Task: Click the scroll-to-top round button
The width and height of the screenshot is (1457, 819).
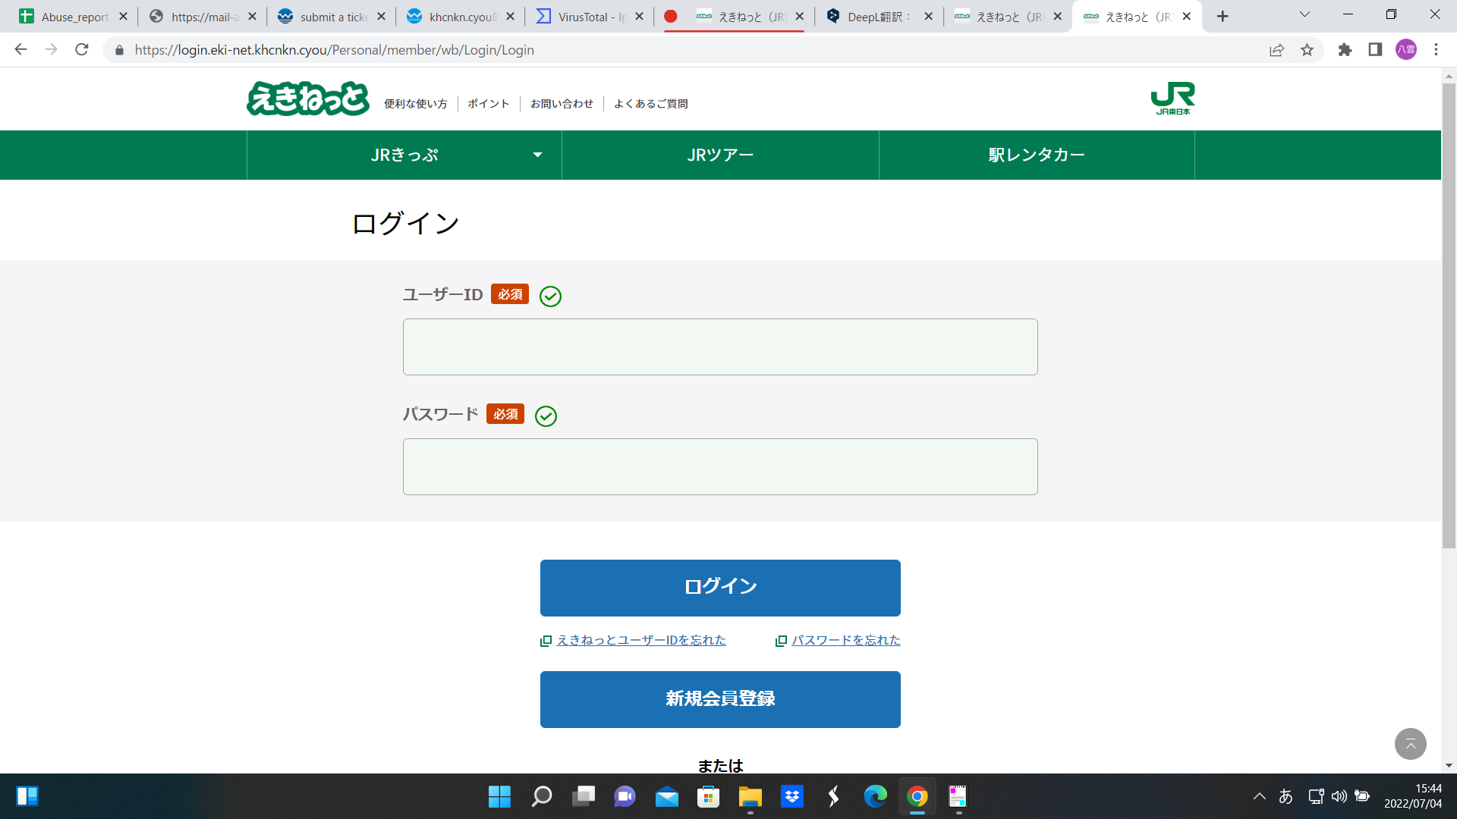Action: click(1410, 743)
